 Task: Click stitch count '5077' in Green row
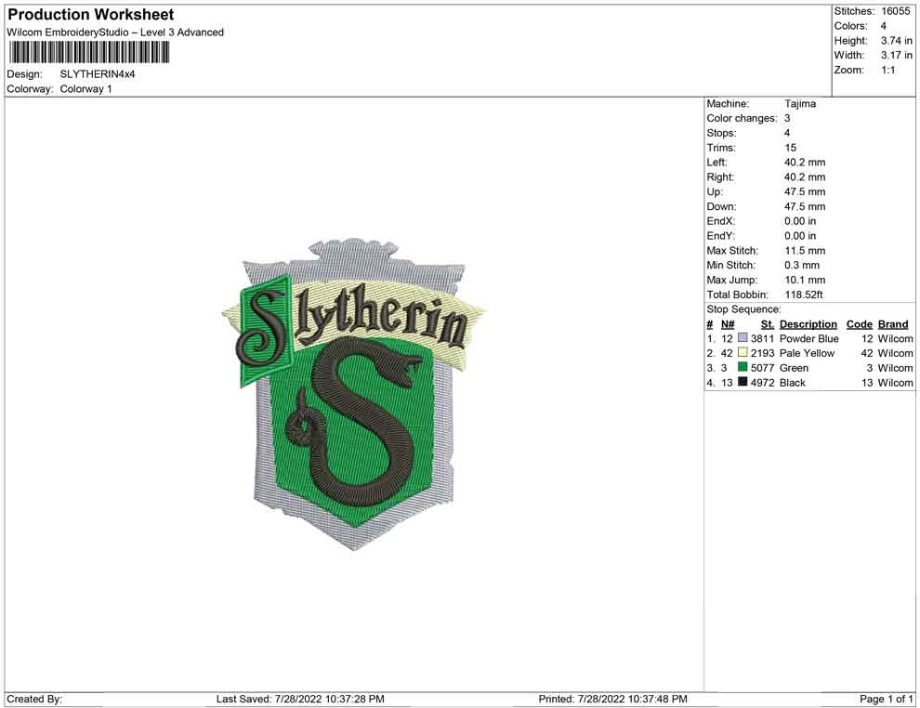(x=762, y=368)
